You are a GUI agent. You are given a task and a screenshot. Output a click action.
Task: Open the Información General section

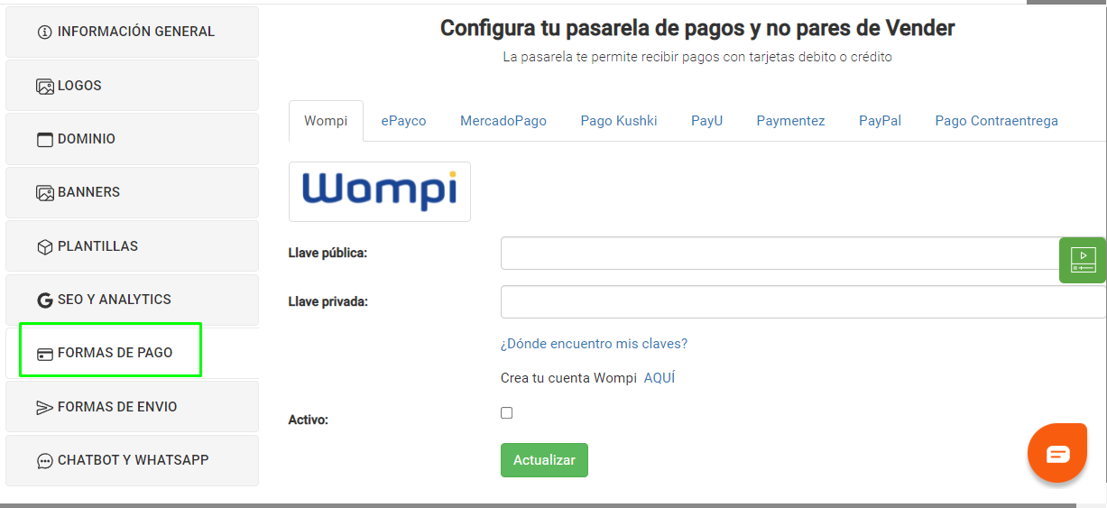132,32
